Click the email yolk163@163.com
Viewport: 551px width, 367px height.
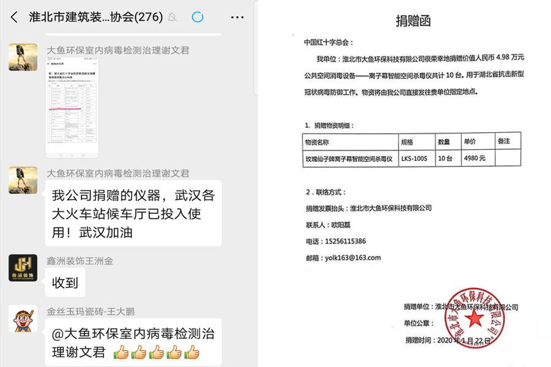pyautogui.click(x=353, y=258)
